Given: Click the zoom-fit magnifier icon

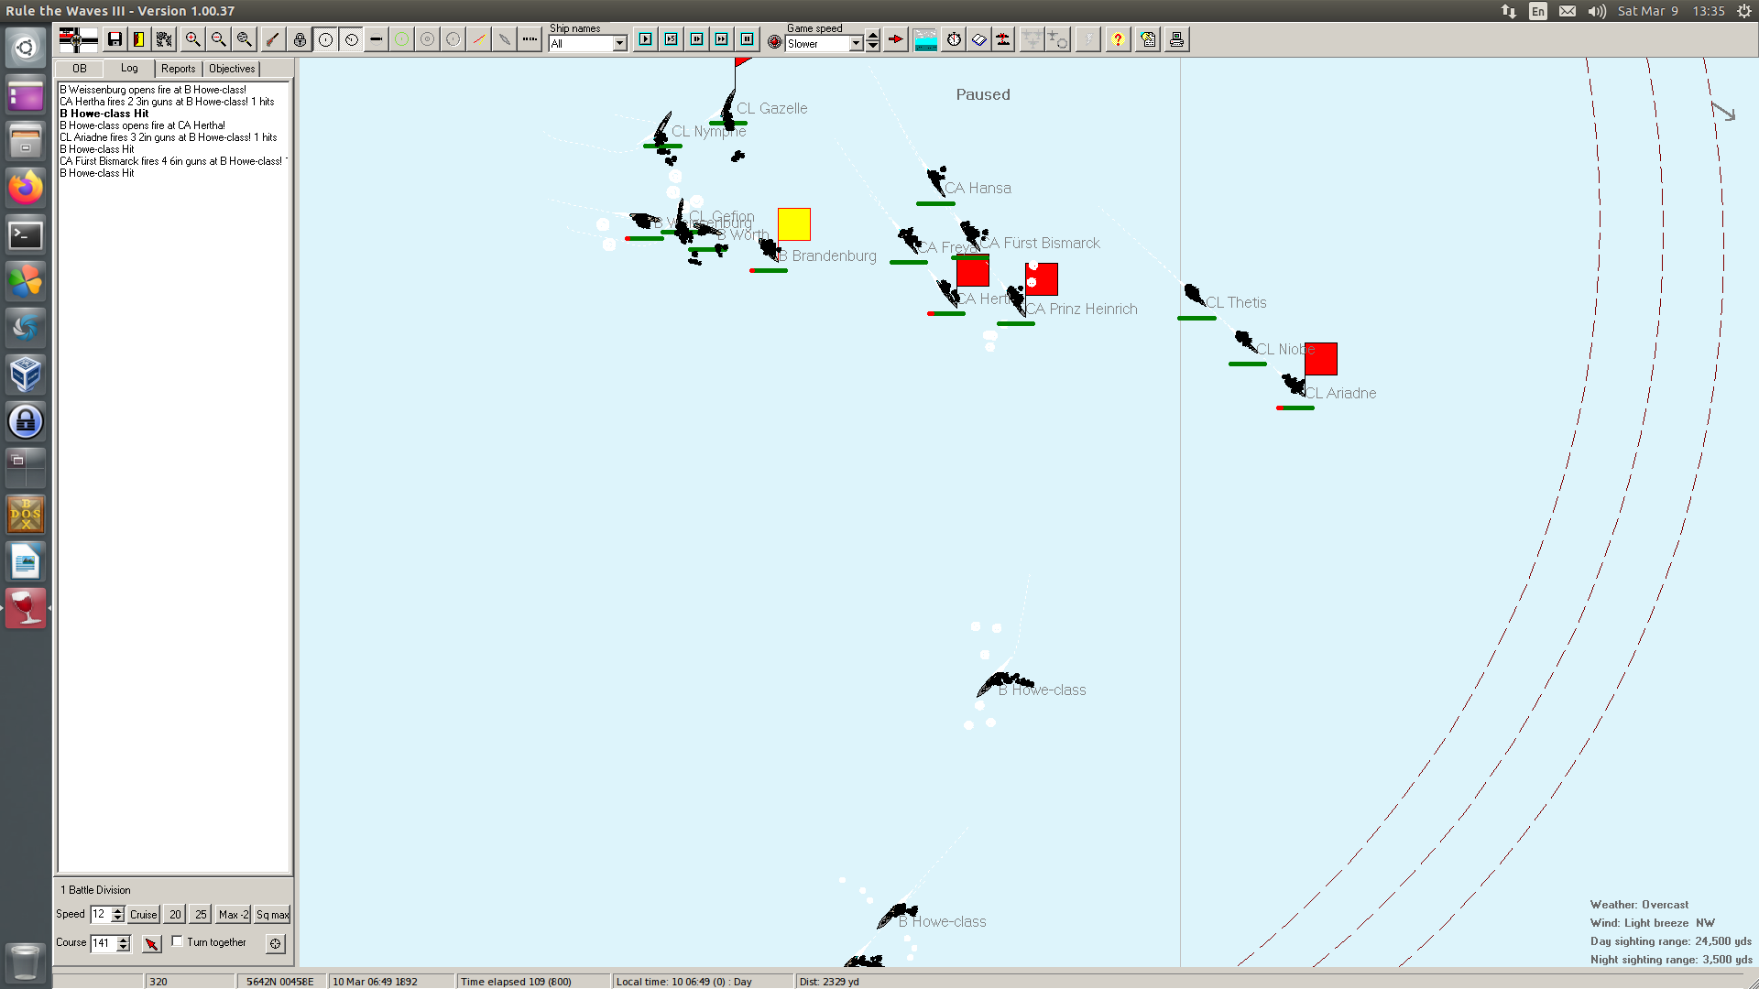Looking at the screenshot, I should pos(244,39).
